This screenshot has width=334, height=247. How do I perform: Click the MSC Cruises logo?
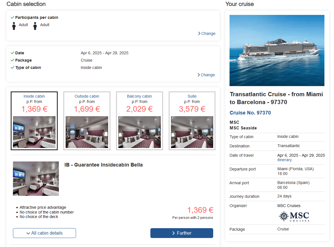(294, 216)
